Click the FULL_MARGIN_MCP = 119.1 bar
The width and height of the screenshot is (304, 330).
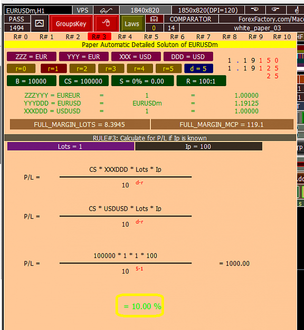[x=222, y=125]
